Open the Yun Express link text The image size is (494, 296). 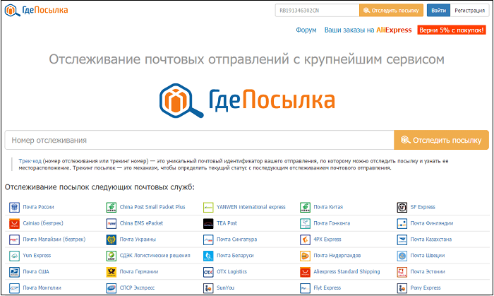(37, 256)
